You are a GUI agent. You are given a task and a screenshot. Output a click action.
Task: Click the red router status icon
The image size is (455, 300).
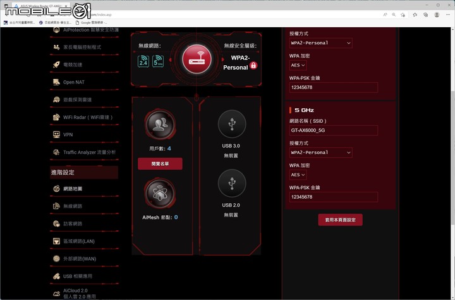[x=197, y=59]
